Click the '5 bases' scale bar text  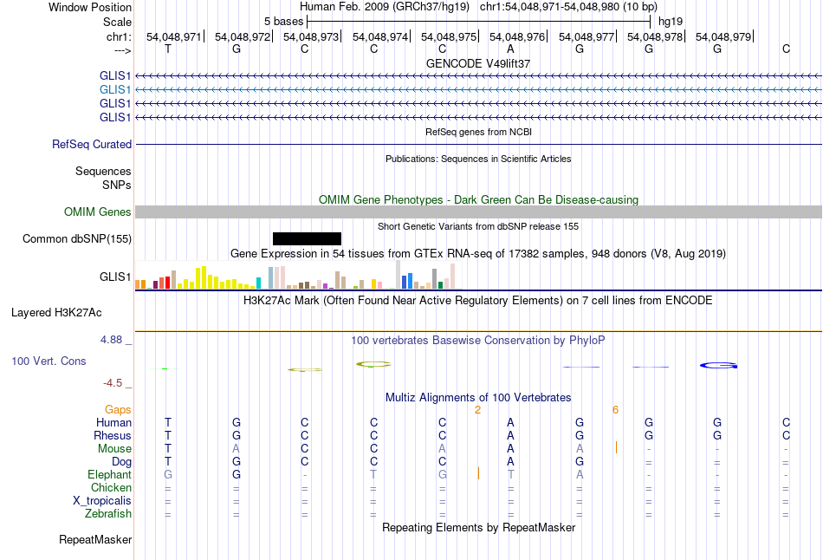click(x=283, y=22)
